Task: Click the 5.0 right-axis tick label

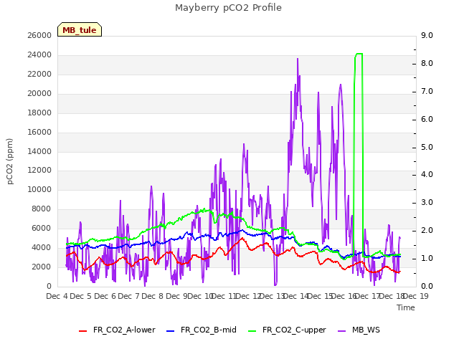Action: coord(427,147)
